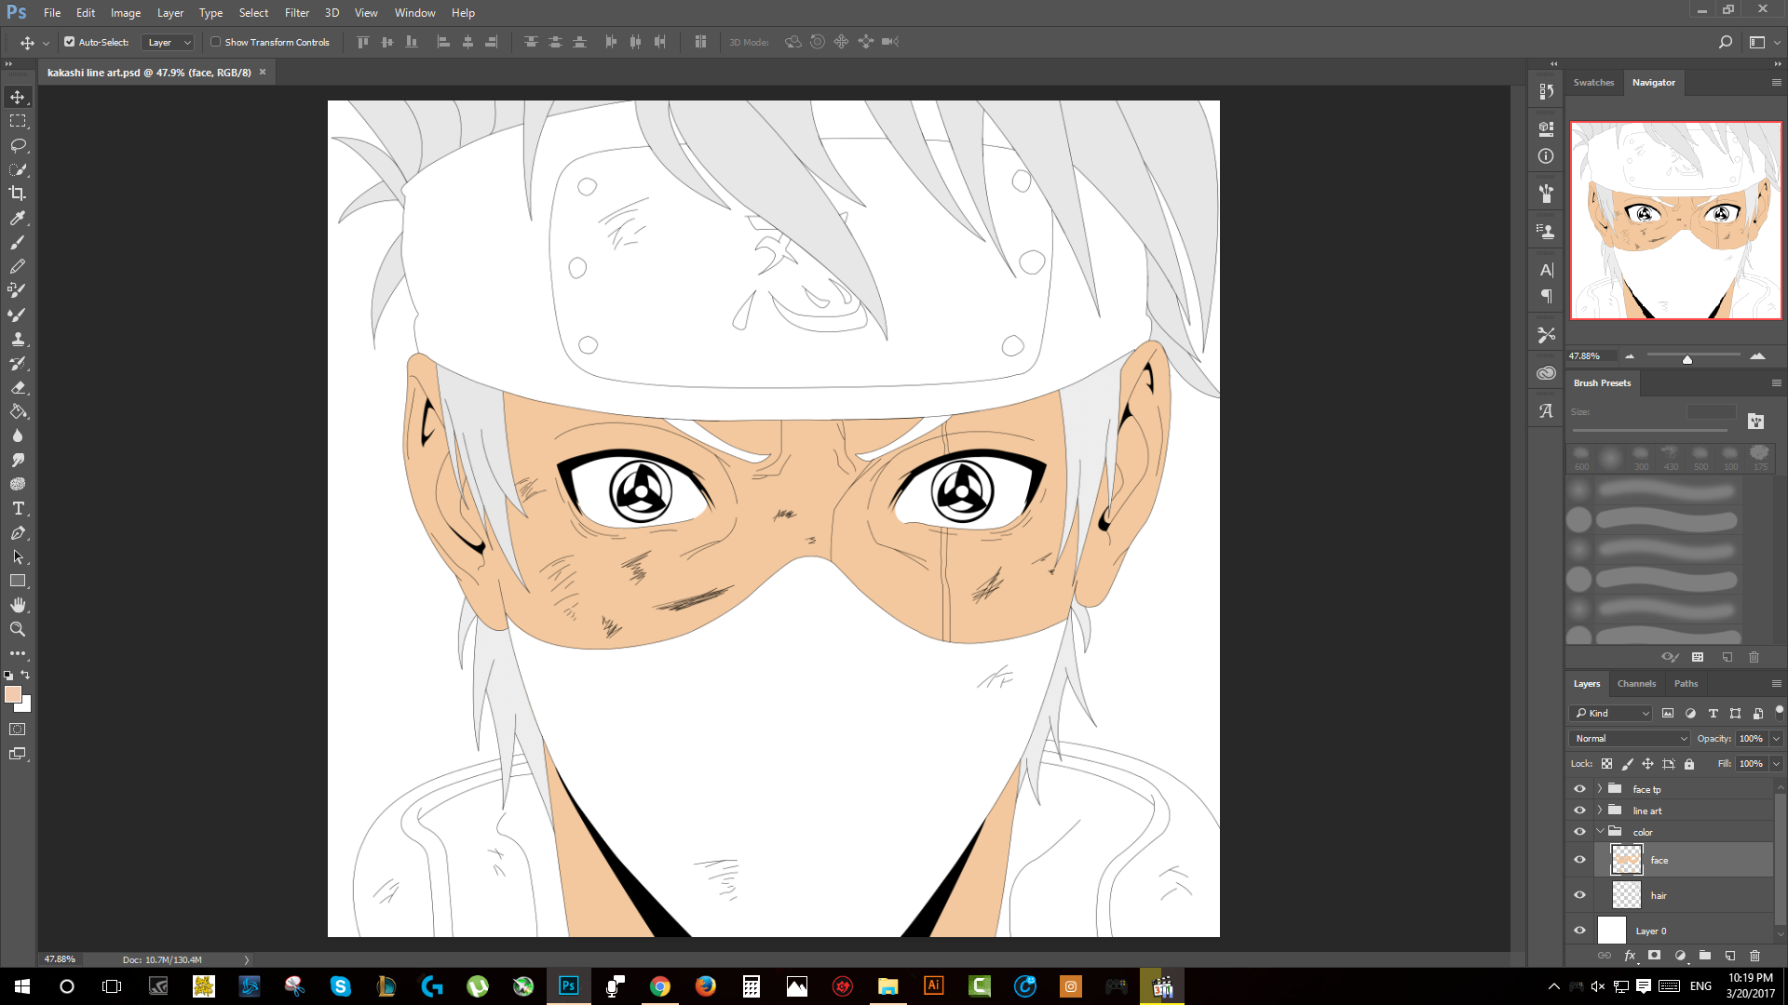The width and height of the screenshot is (1788, 1005).
Task: Open search icon in options bar
Action: [x=1725, y=42]
